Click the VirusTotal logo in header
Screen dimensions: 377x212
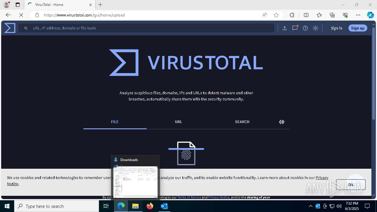[10, 28]
